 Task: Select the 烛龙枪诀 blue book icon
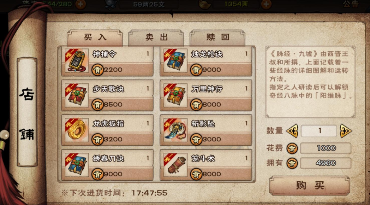[x=175, y=61]
